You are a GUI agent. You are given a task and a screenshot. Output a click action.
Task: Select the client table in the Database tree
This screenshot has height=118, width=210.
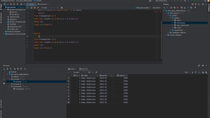click(x=178, y=20)
